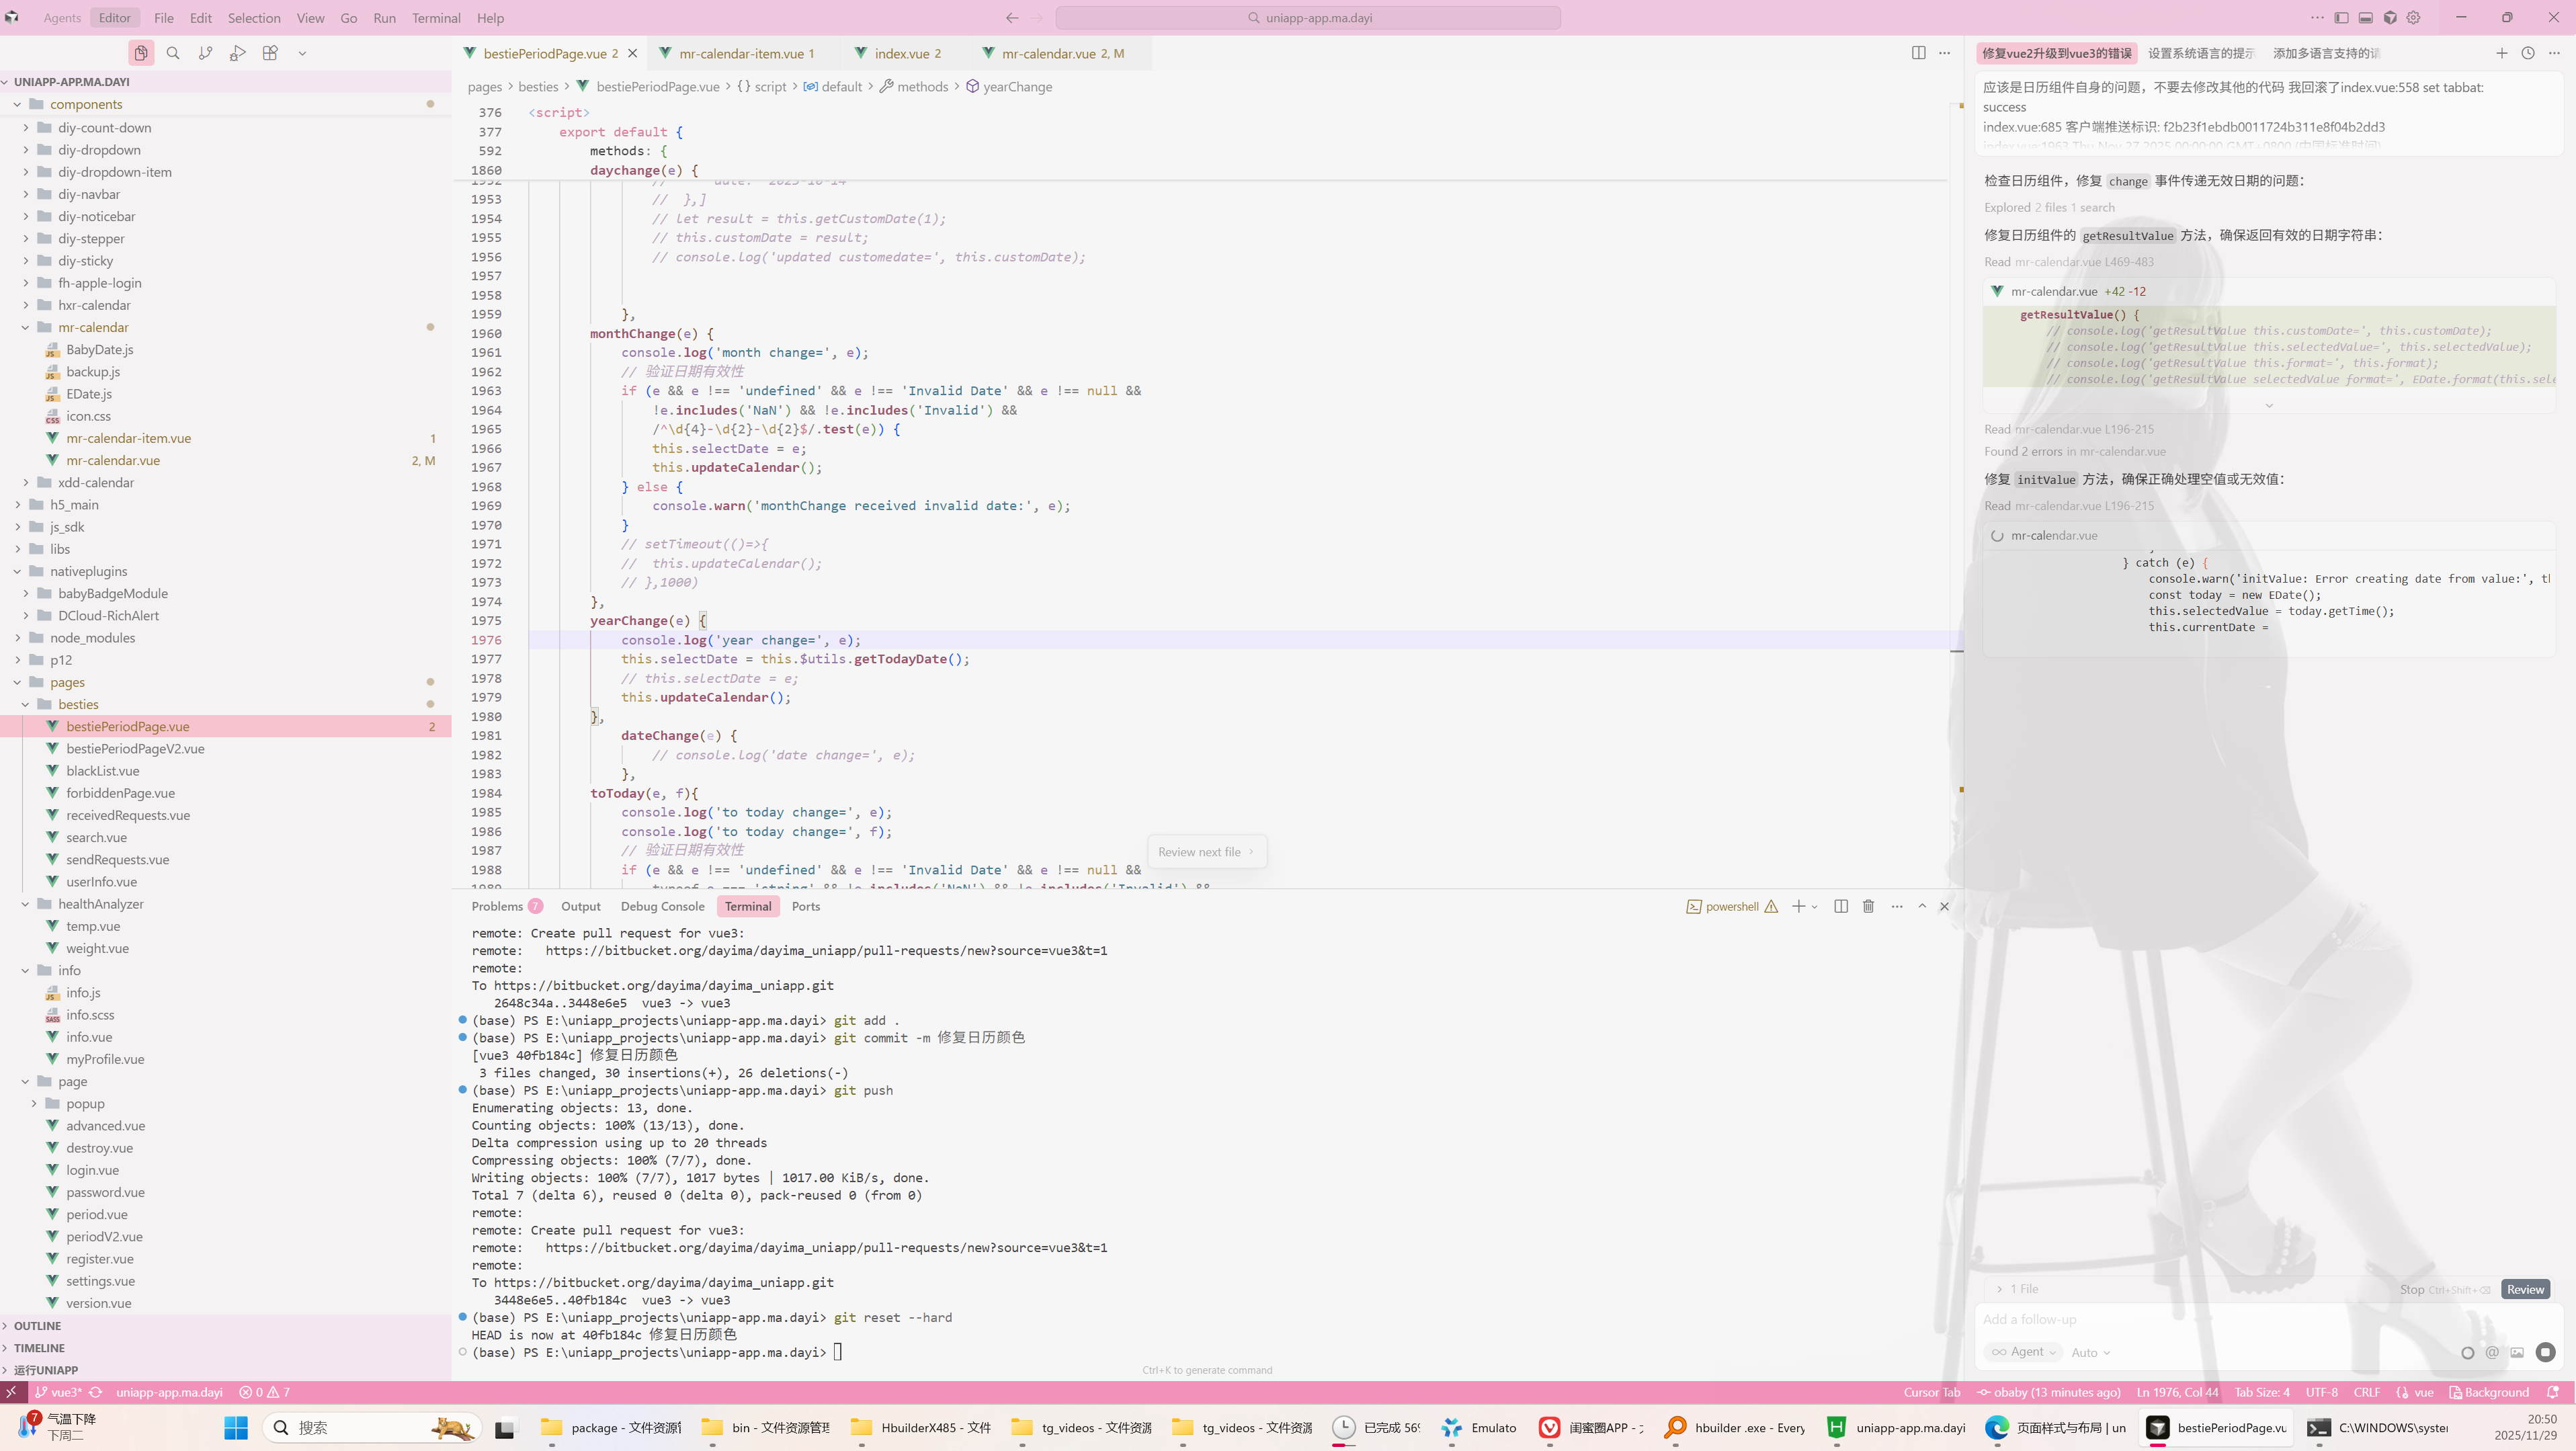Click the Review button in chat
The height and width of the screenshot is (1451, 2576).
[2525, 1289]
